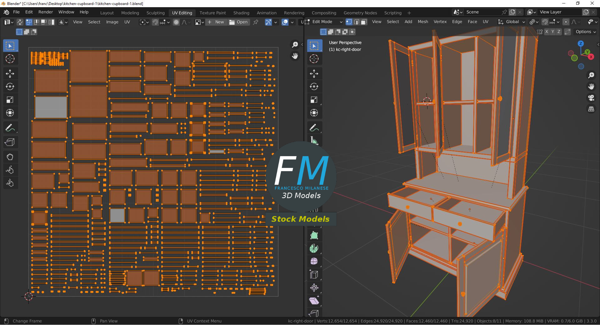The width and height of the screenshot is (600, 325).
Task: Select the Cursor tool in 3D viewport
Action: coord(314,59)
